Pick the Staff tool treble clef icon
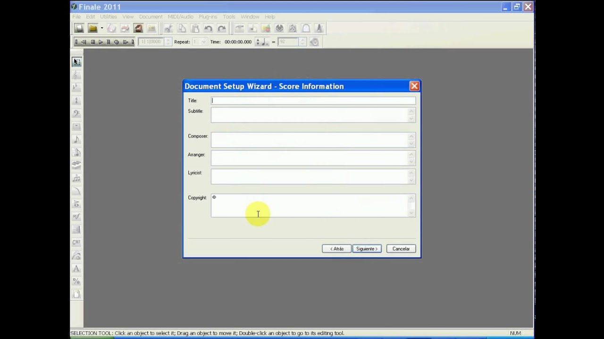Screen dimensions: 604x339 [76, 75]
